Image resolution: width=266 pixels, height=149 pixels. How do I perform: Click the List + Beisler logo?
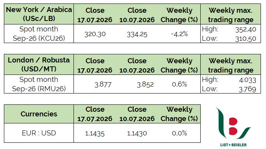pos(233,127)
